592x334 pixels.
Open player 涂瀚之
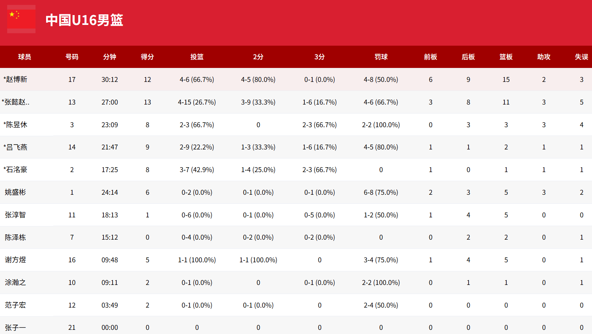pos(15,282)
